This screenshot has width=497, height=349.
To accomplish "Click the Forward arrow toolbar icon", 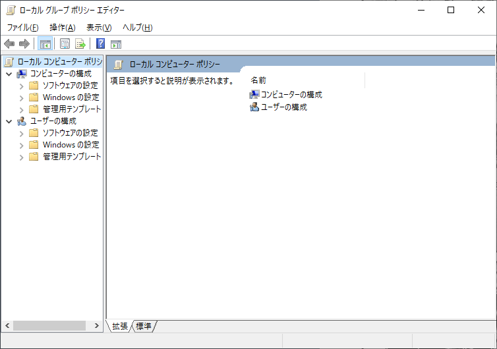I will click(x=24, y=44).
